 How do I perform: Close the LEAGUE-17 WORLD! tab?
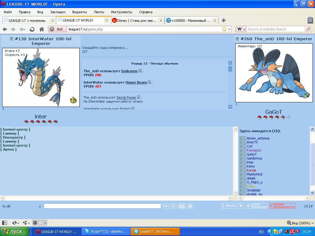pos(107,20)
